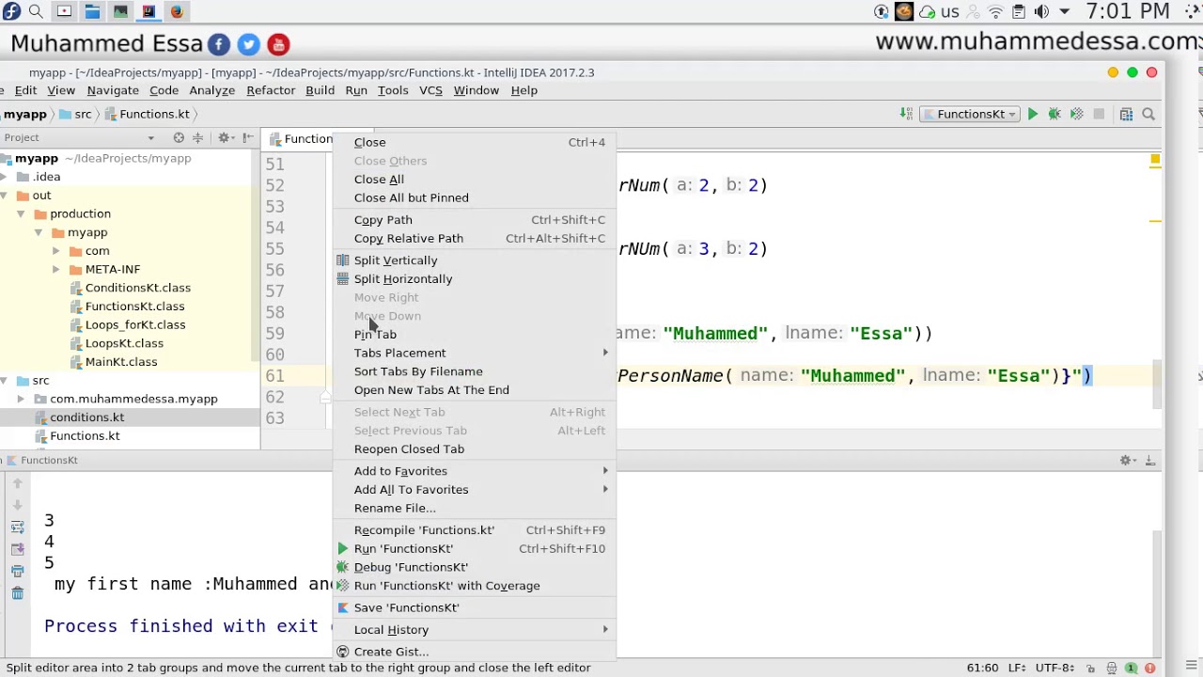Open the Refactor menu in menu bar

pos(271,90)
